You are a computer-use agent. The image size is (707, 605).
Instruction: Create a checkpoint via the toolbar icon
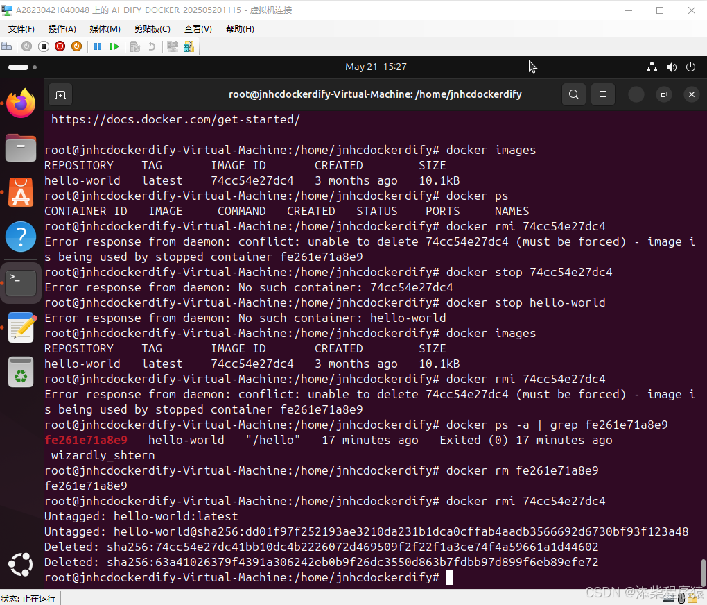[135, 46]
